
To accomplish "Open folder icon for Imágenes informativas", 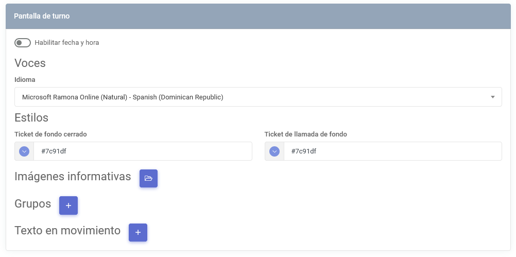I will [148, 178].
